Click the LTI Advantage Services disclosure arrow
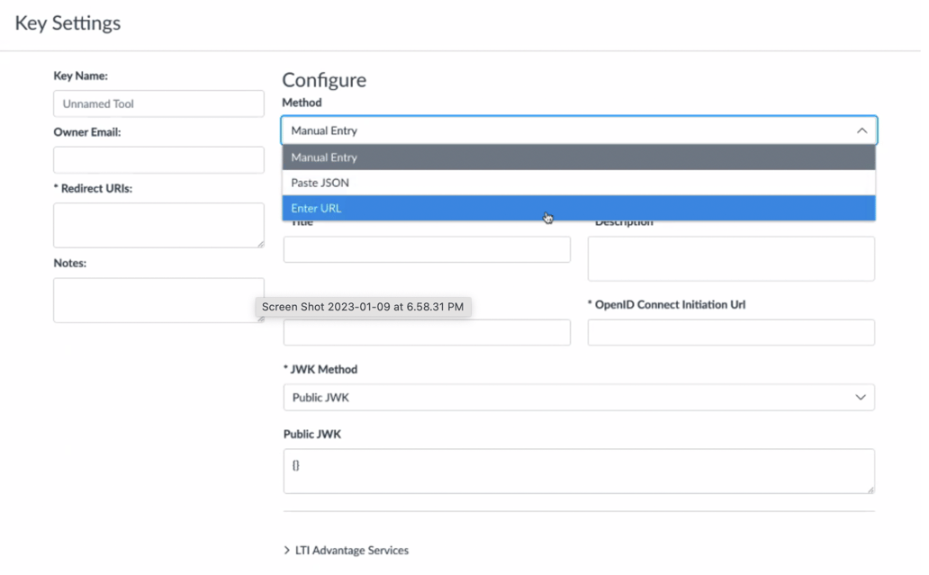929x575 pixels. click(x=287, y=550)
